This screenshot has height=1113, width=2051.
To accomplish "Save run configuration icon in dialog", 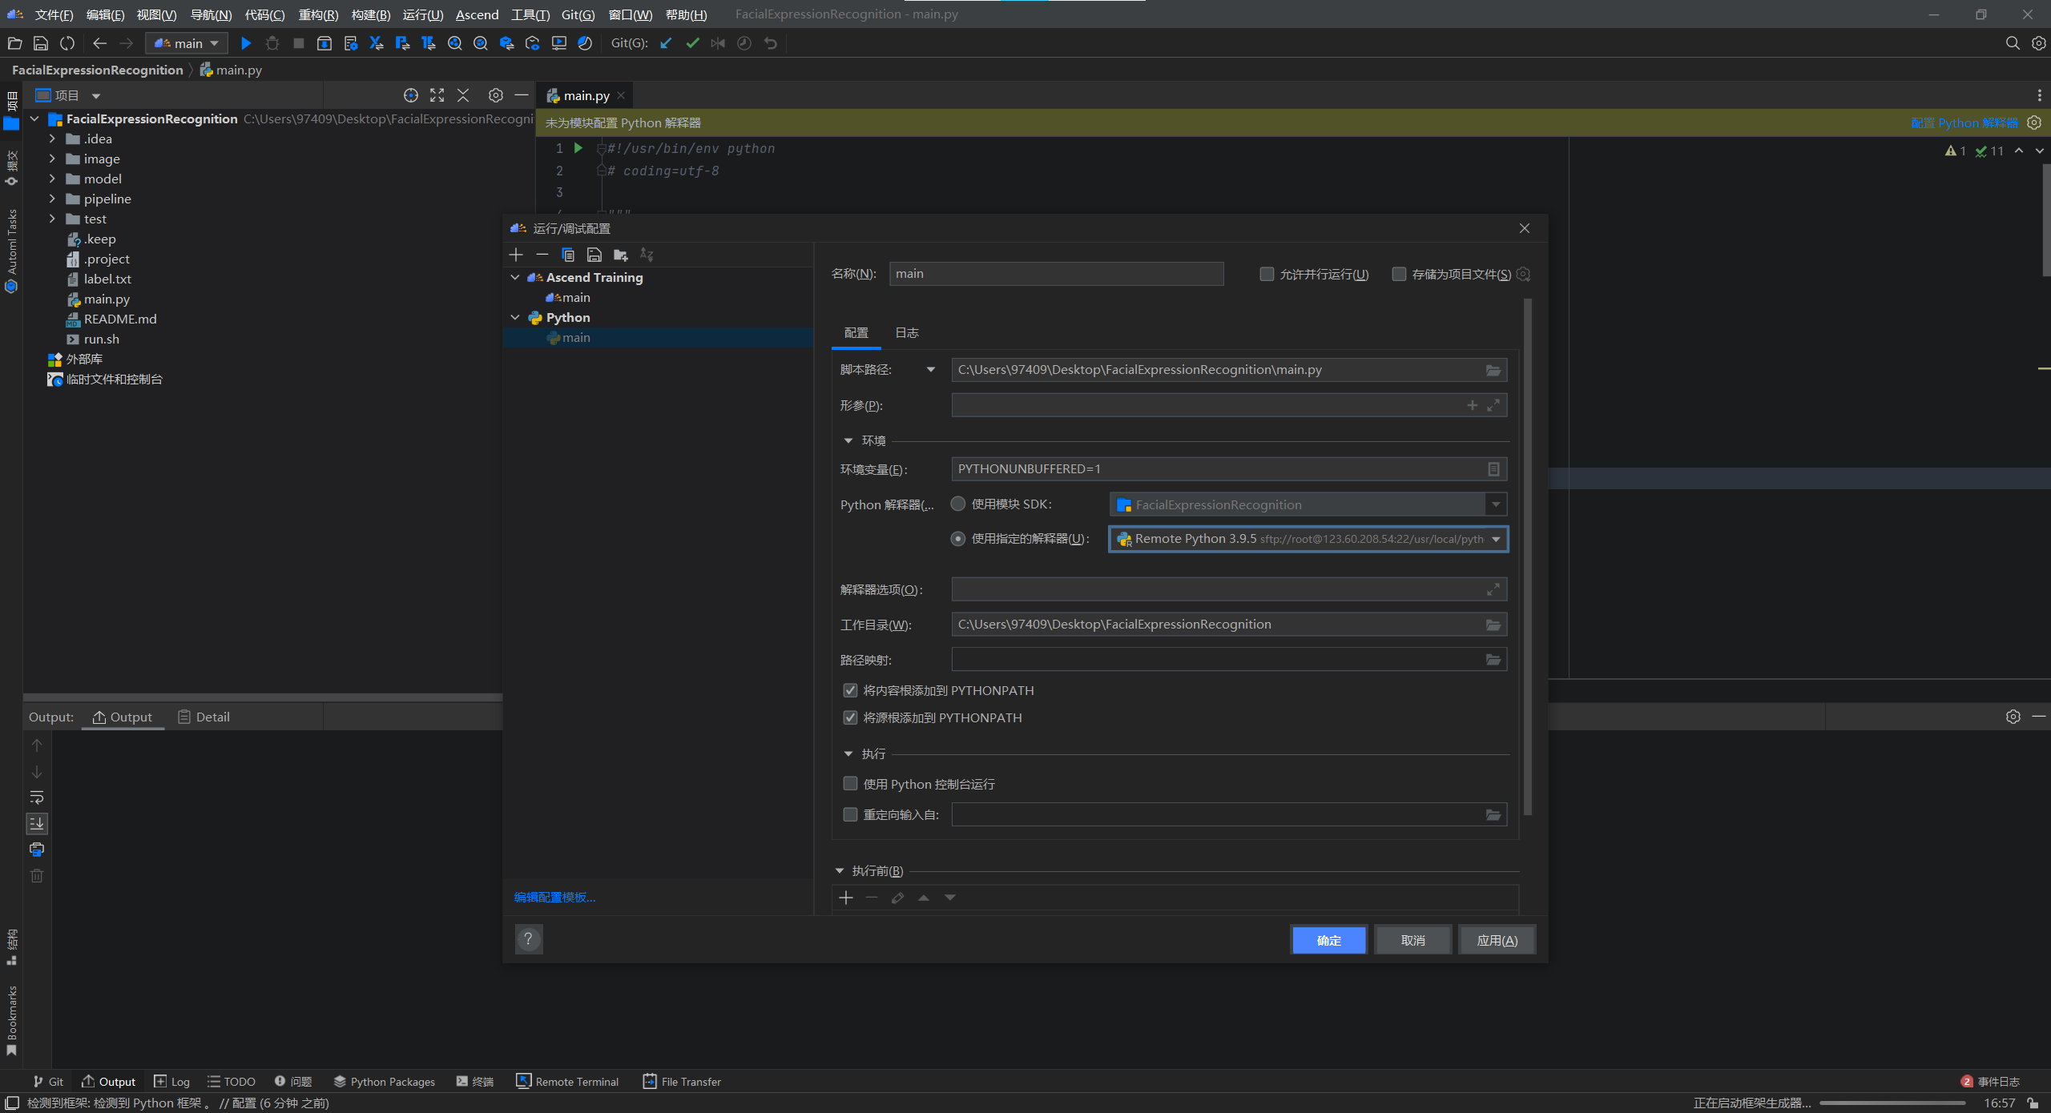I will coord(594,255).
